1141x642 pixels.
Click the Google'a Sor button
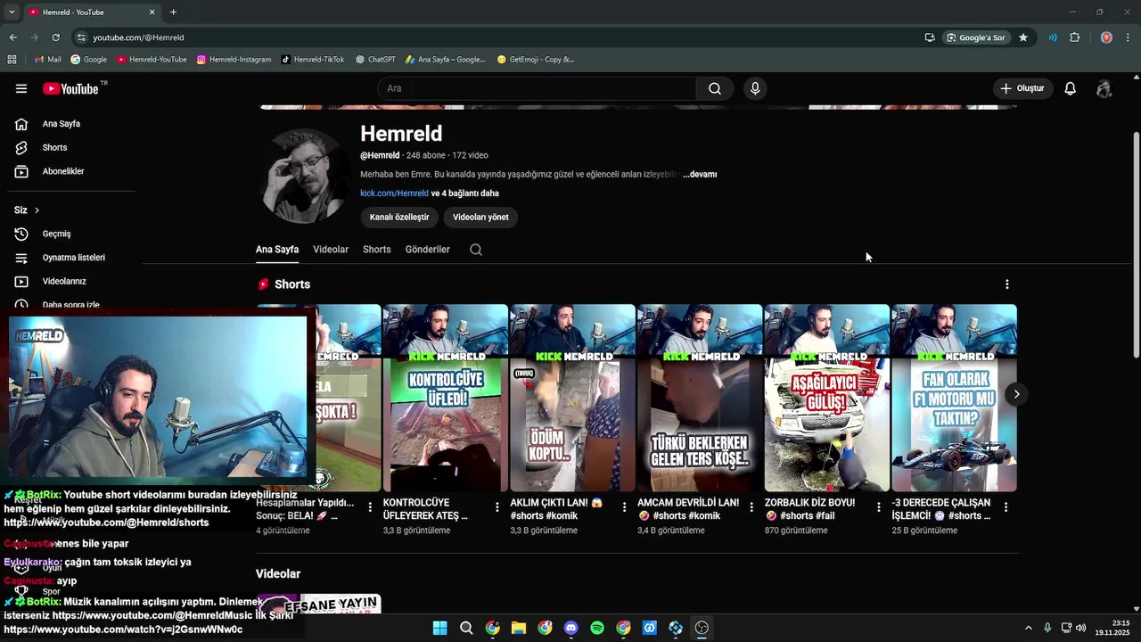pos(976,37)
